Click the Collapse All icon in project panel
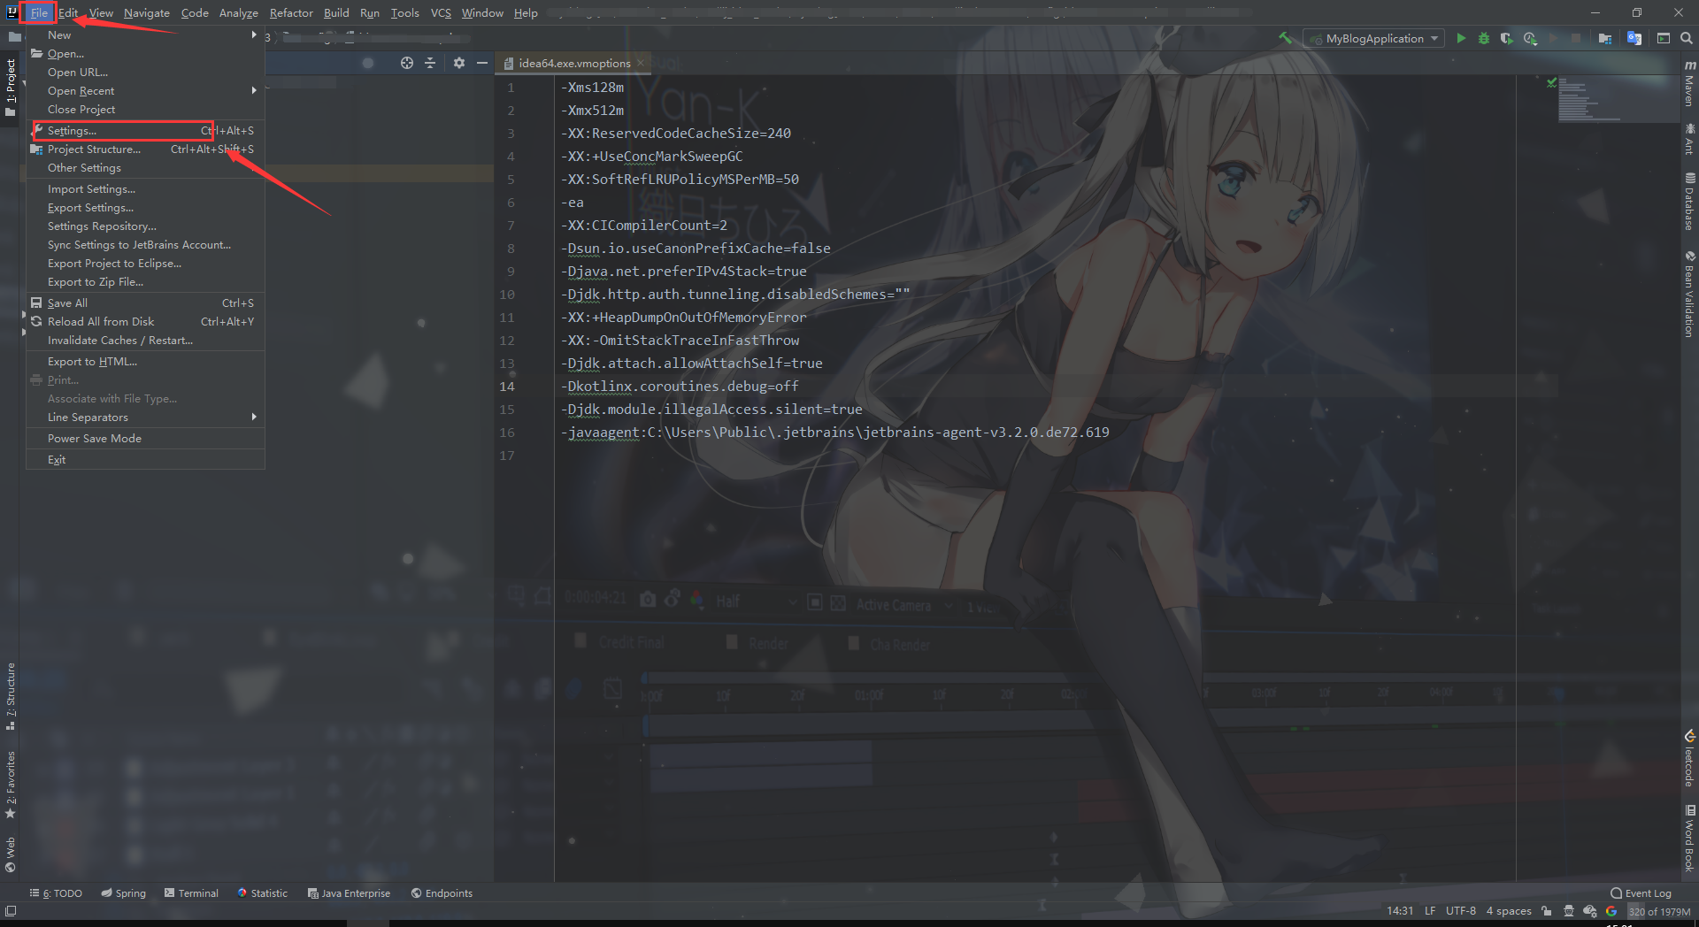Viewport: 1699px width, 927px height. tap(430, 63)
